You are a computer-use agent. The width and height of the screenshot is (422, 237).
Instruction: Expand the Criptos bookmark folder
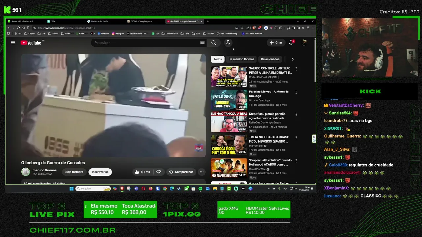click(x=30, y=34)
